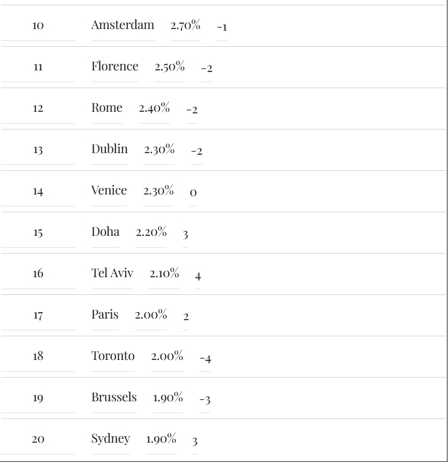The image size is (448, 462).
Task: Select the Brussels city entry
Action: point(114,397)
